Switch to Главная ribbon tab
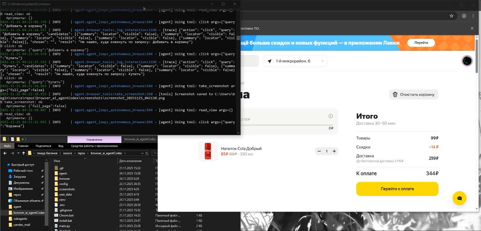Screen dimensions: 481x231 click(23, 146)
